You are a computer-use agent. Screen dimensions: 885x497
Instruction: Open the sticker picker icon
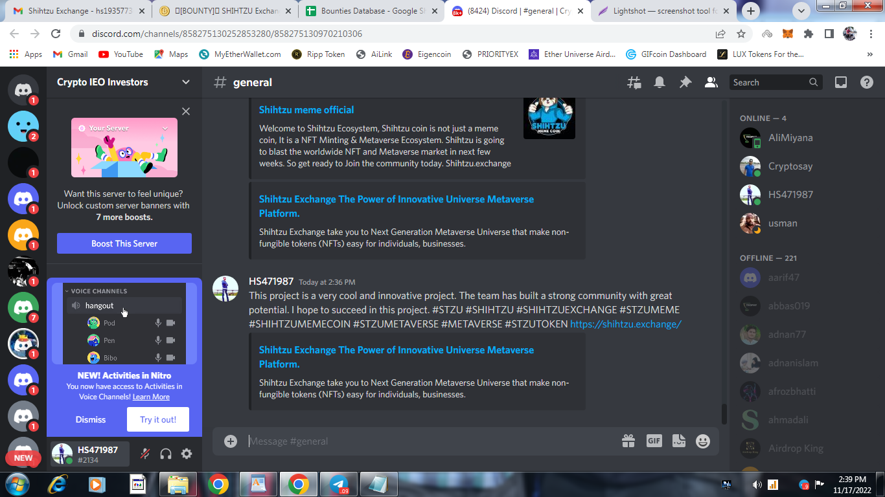coord(678,441)
